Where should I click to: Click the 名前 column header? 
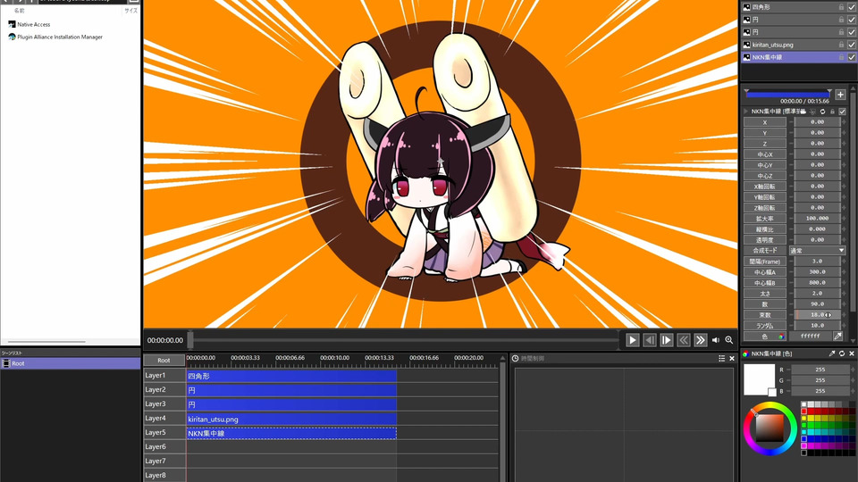(x=19, y=11)
